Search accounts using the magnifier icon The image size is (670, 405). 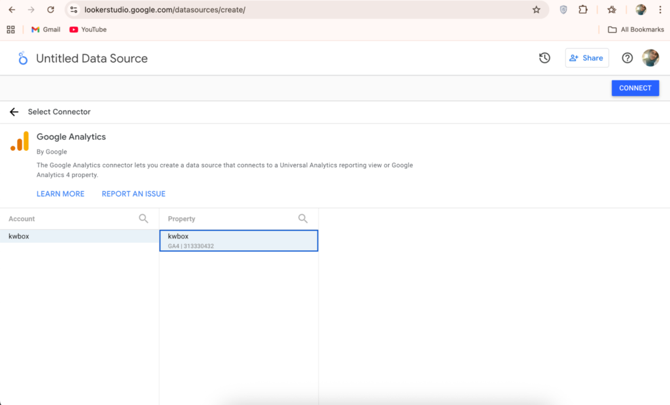pos(143,219)
